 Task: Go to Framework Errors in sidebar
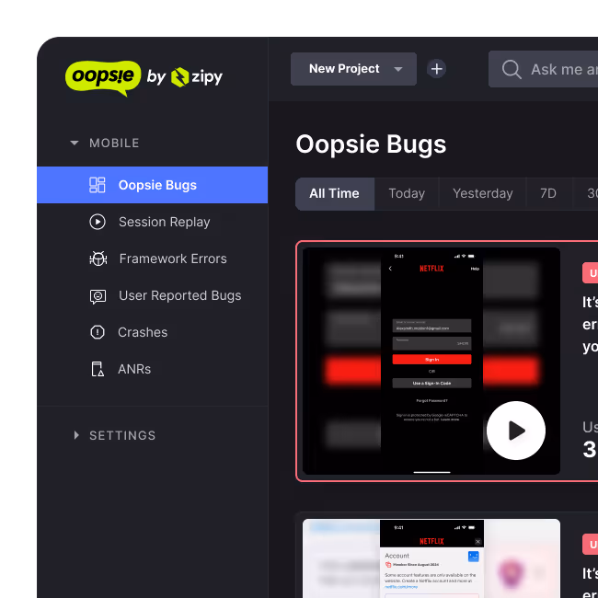152,259
